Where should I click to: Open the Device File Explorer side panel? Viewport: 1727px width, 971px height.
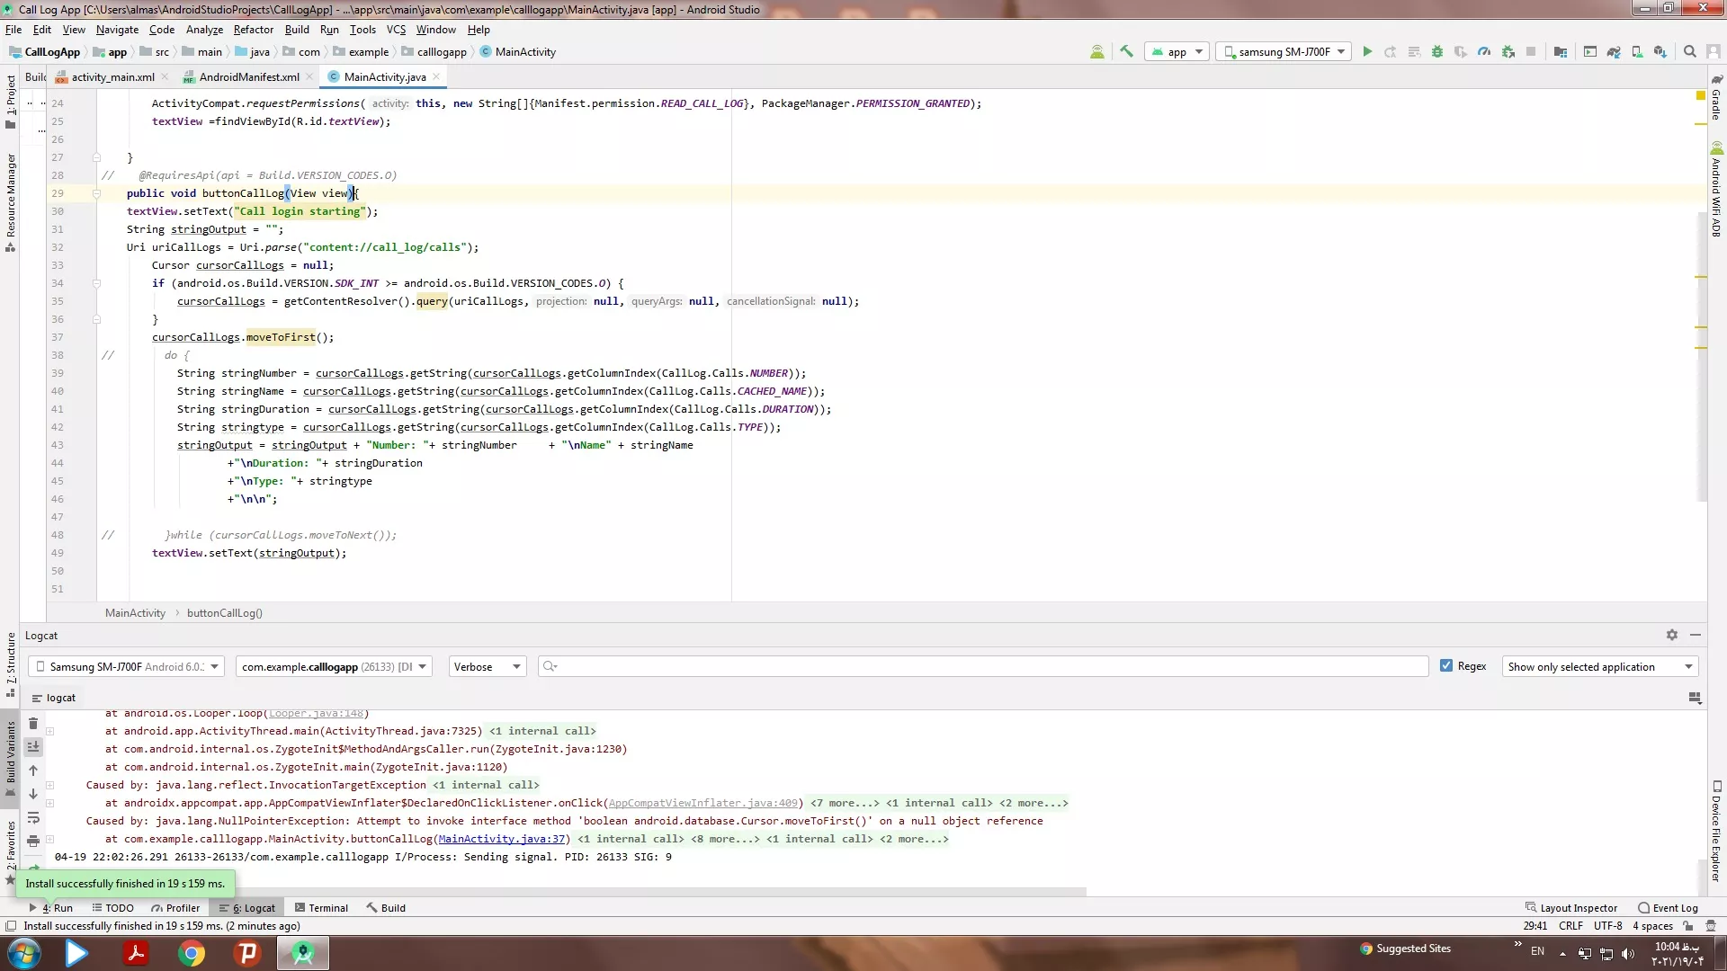(x=1716, y=832)
